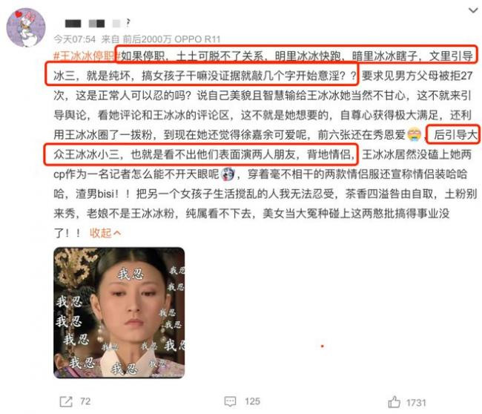Open the Daisy Duck profile avatar
Image resolution: width=482 pixels, height=414 pixels.
tap(26, 27)
